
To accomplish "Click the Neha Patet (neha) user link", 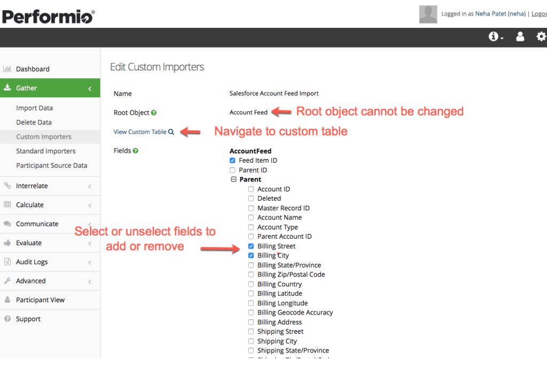I will (500, 13).
